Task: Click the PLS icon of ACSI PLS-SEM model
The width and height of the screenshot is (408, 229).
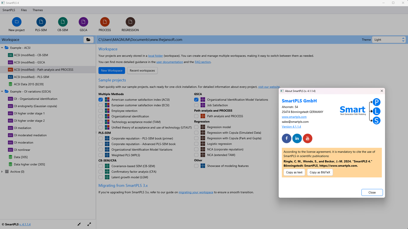Action: 10,77
